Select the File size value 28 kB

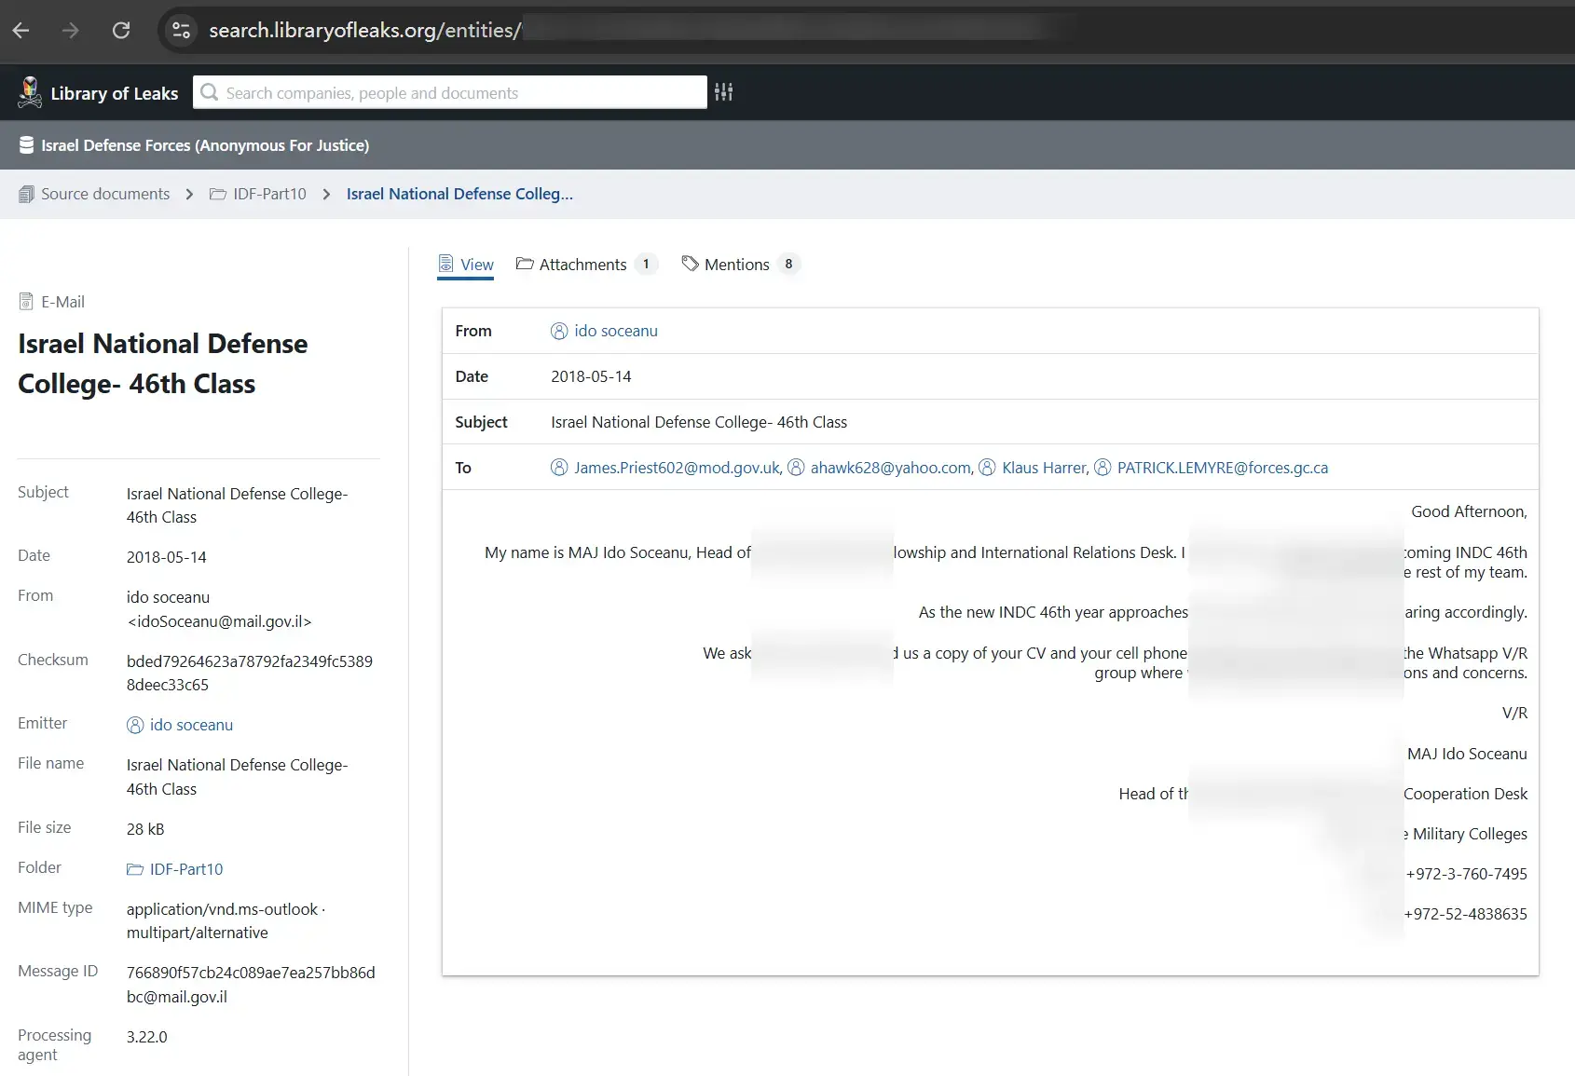tap(145, 829)
